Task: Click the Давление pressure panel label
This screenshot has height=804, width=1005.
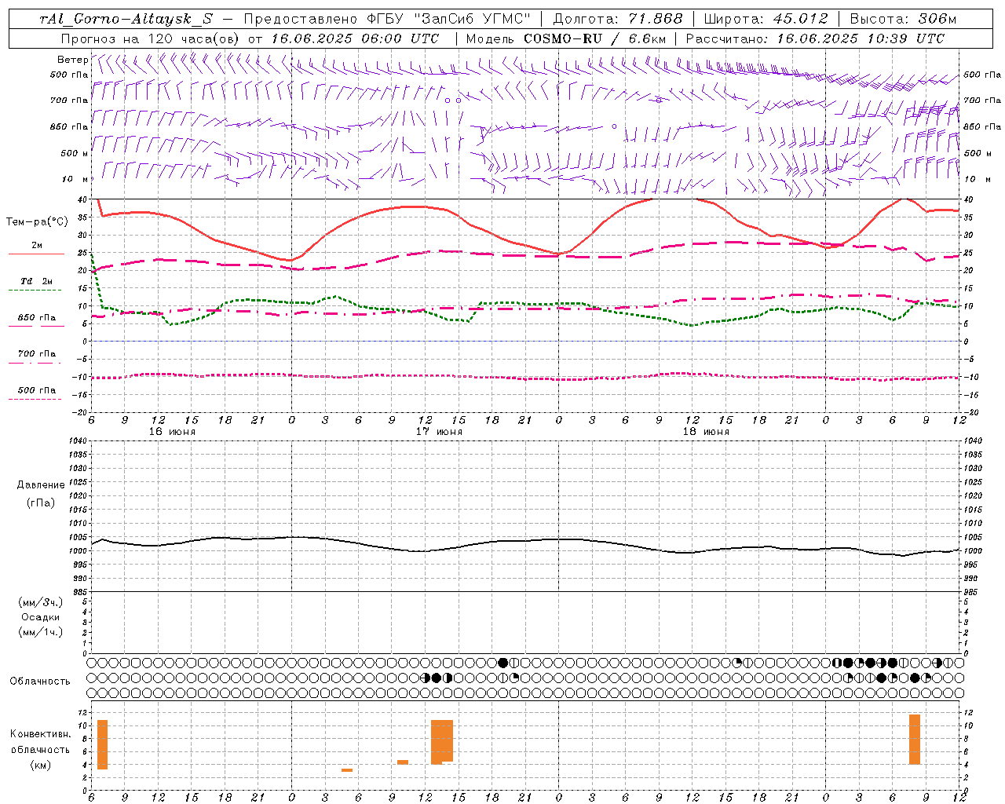Action: pos(41,485)
